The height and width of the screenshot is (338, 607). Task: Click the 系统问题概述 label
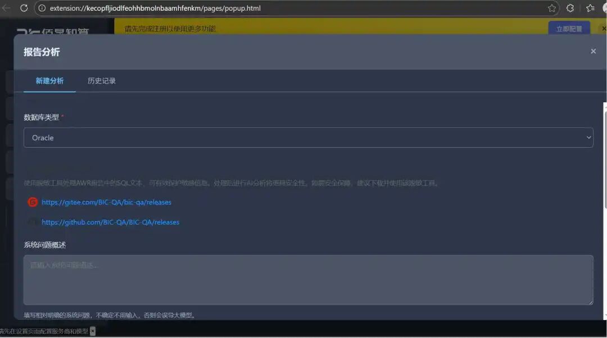point(45,245)
